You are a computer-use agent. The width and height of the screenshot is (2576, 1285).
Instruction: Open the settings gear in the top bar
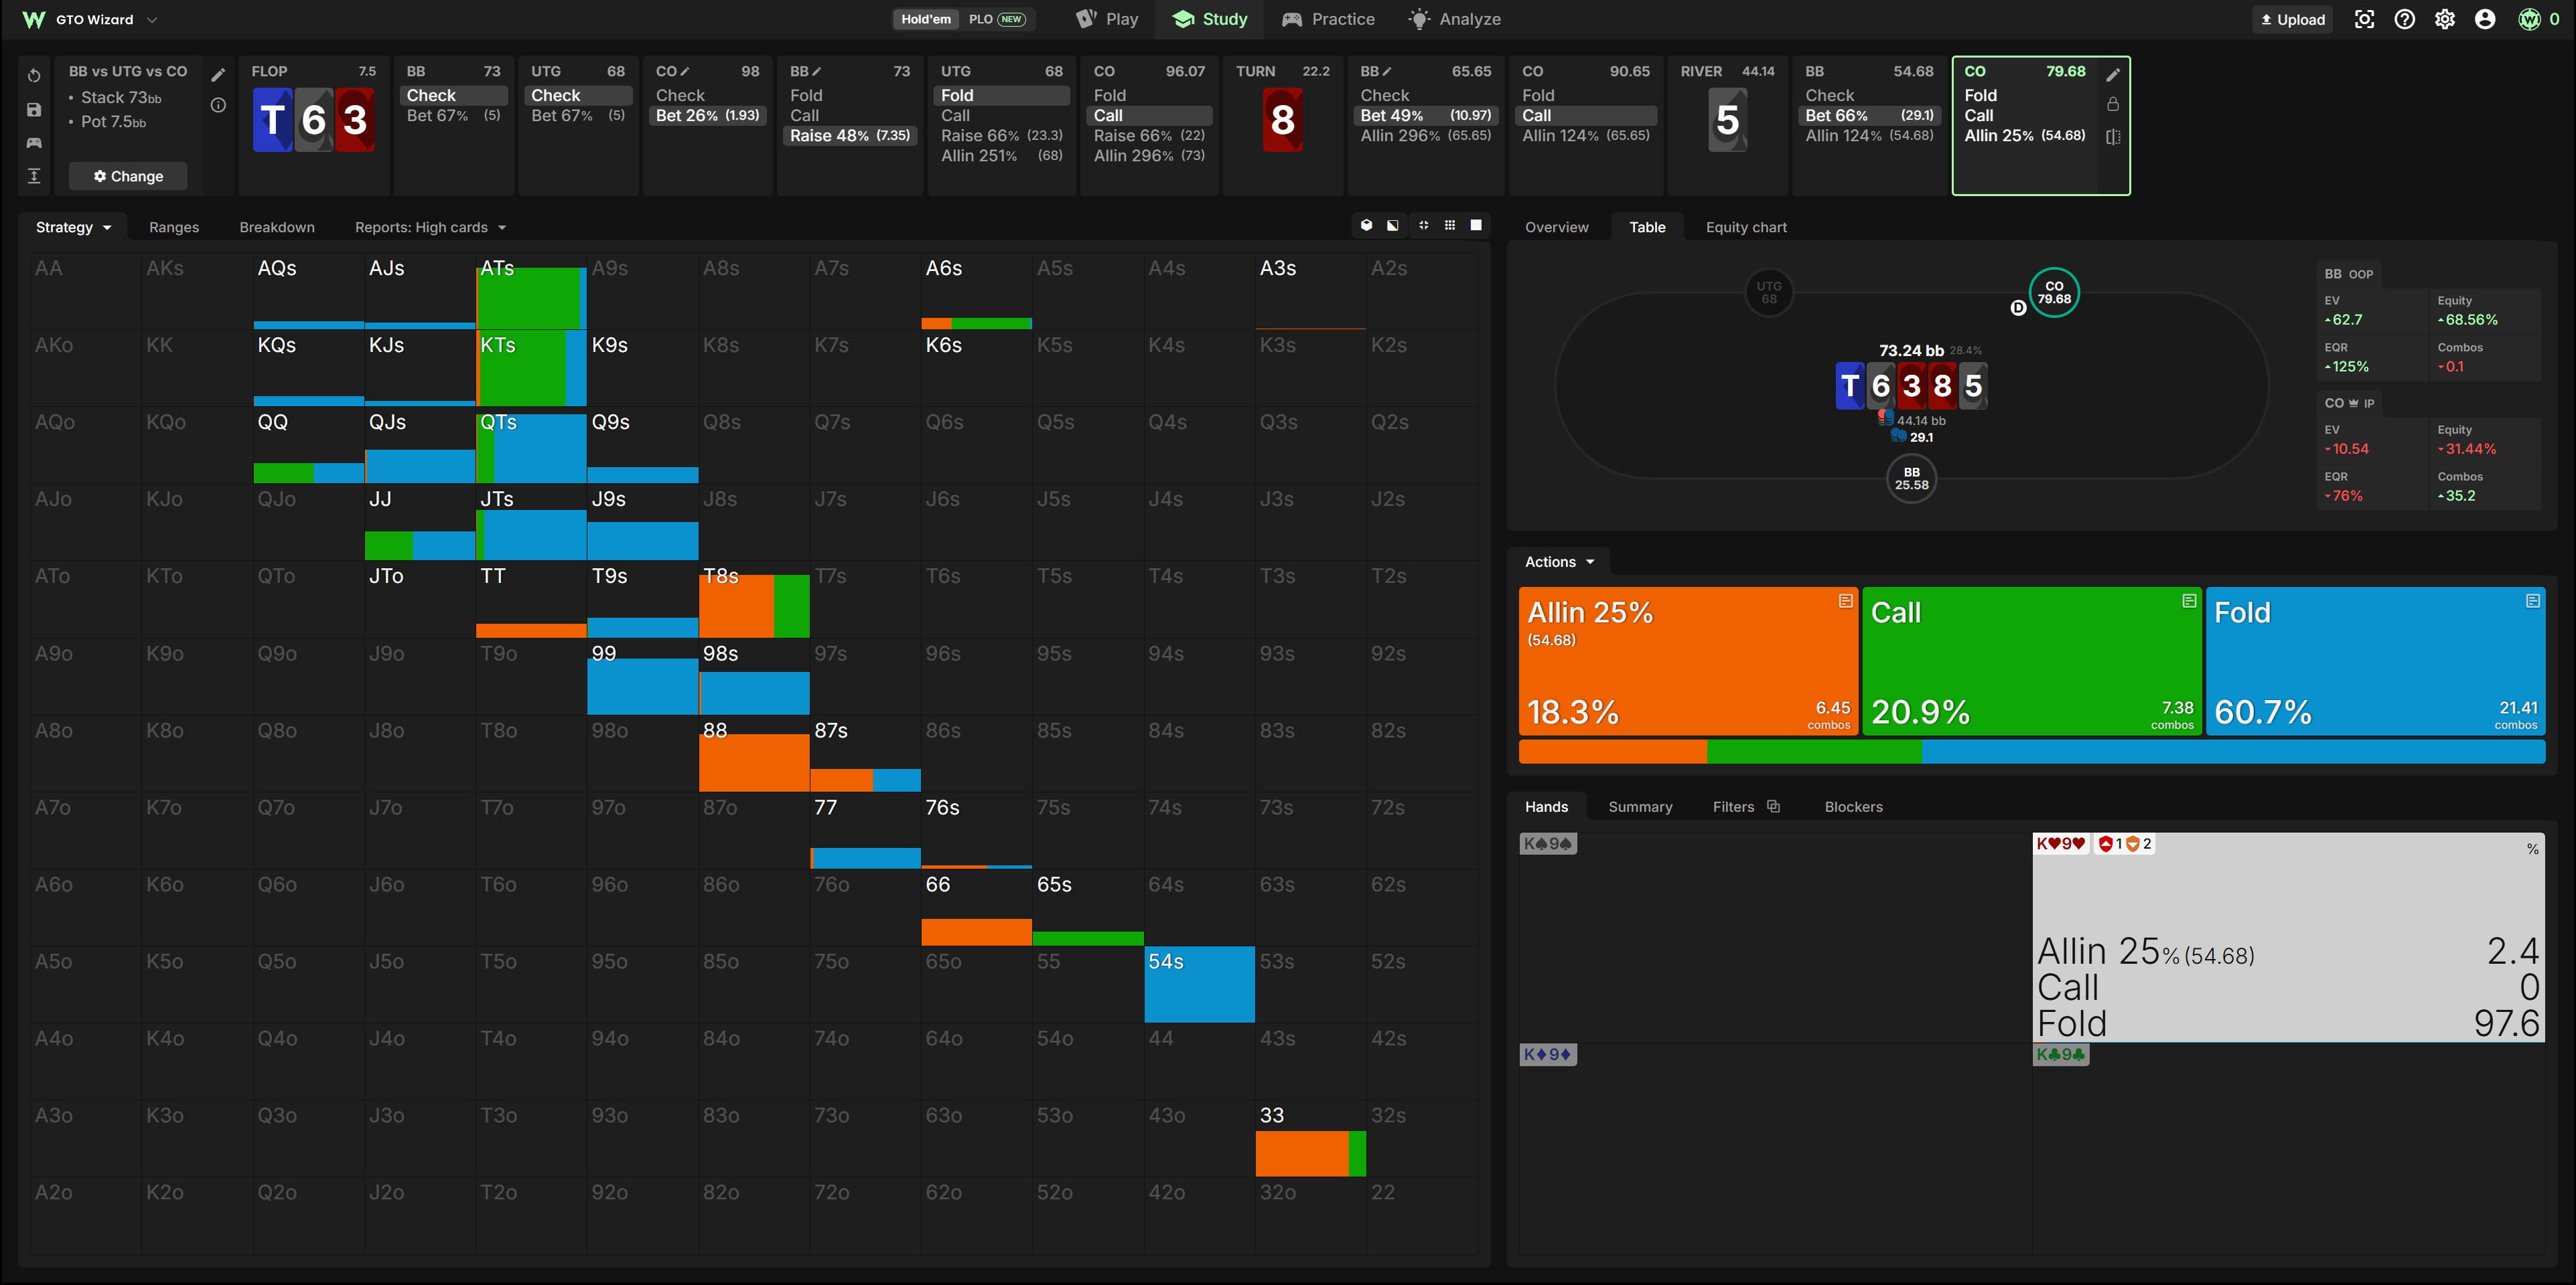coord(2444,19)
